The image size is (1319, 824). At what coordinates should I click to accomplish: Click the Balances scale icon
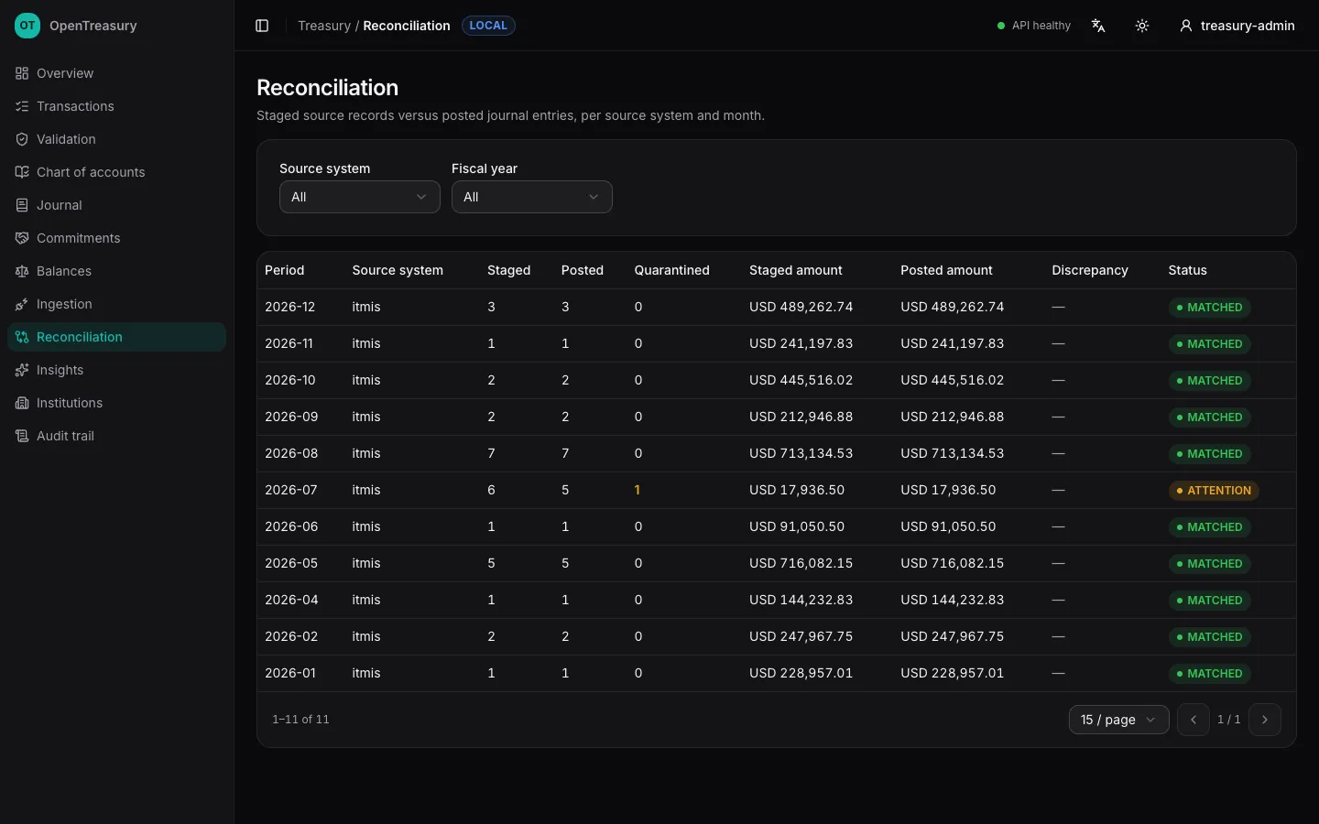(x=22, y=271)
